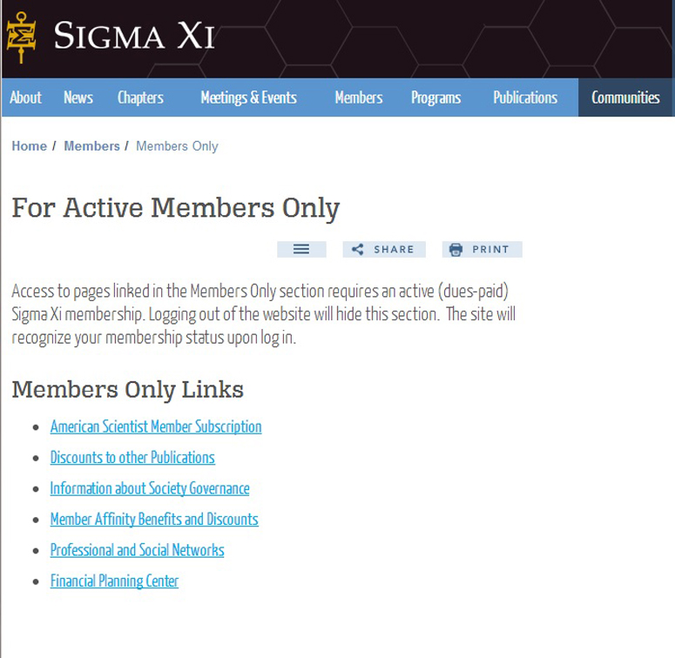Visit Information about Society Governance link
The height and width of the screenshot is (658, 675).
(x=150, y=488)
